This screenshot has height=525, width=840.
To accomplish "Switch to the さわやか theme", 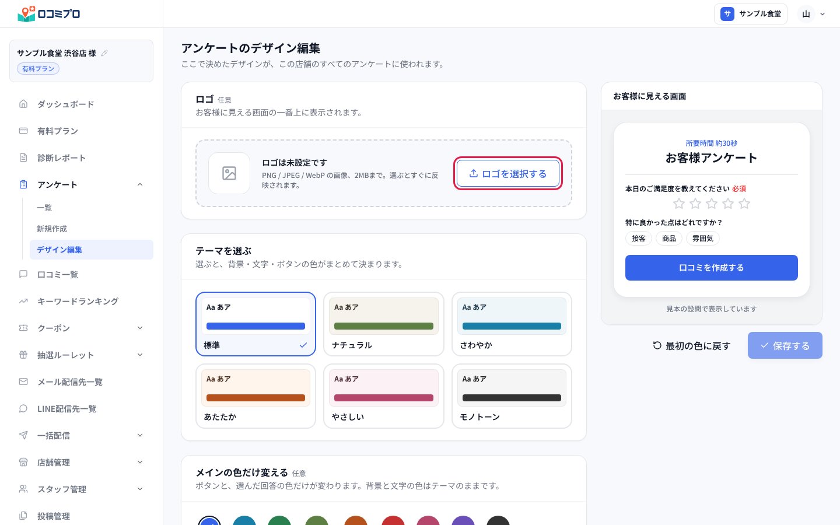I will click(x=512, y=324).
